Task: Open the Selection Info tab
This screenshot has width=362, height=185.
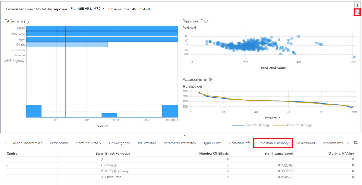Action: pos(240,143)
